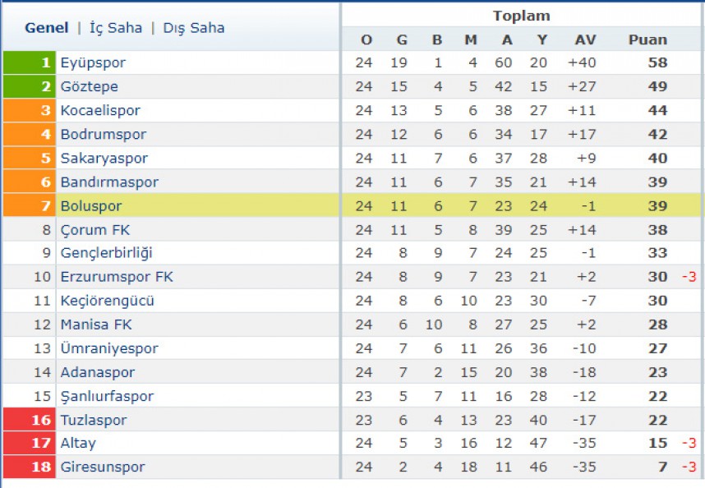Click the highlighted Boluspor row name

91,206
